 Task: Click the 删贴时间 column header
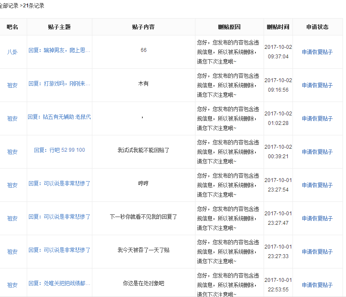tap(278, 27)
